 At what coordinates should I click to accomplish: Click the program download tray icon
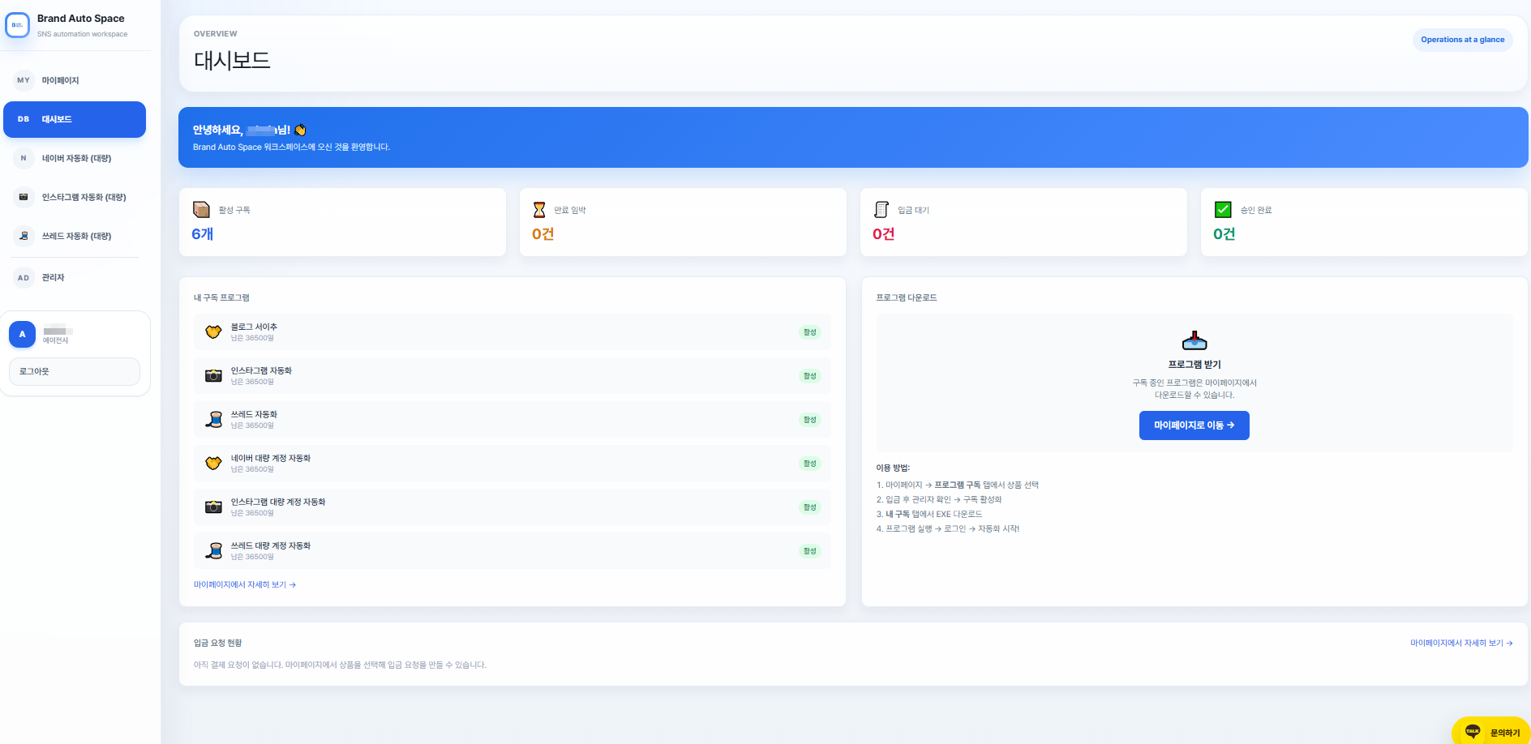click(x=1194, y=340)
